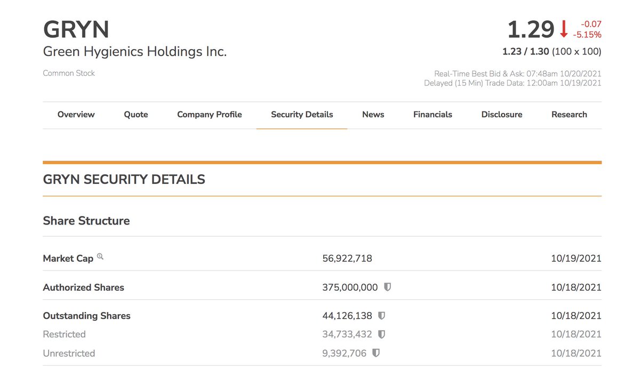Switch to the Disclosure tab
Image resolution: width=640 pixels, height=377 pixels.
pos(502,115)
